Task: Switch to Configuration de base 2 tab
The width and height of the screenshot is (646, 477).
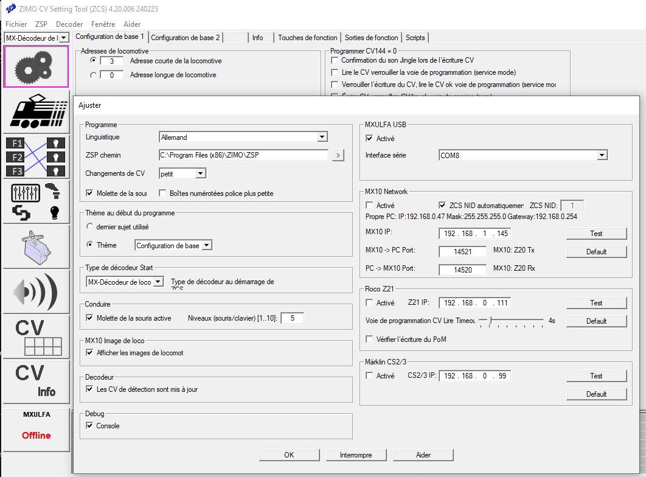Action: coord(186,38)
